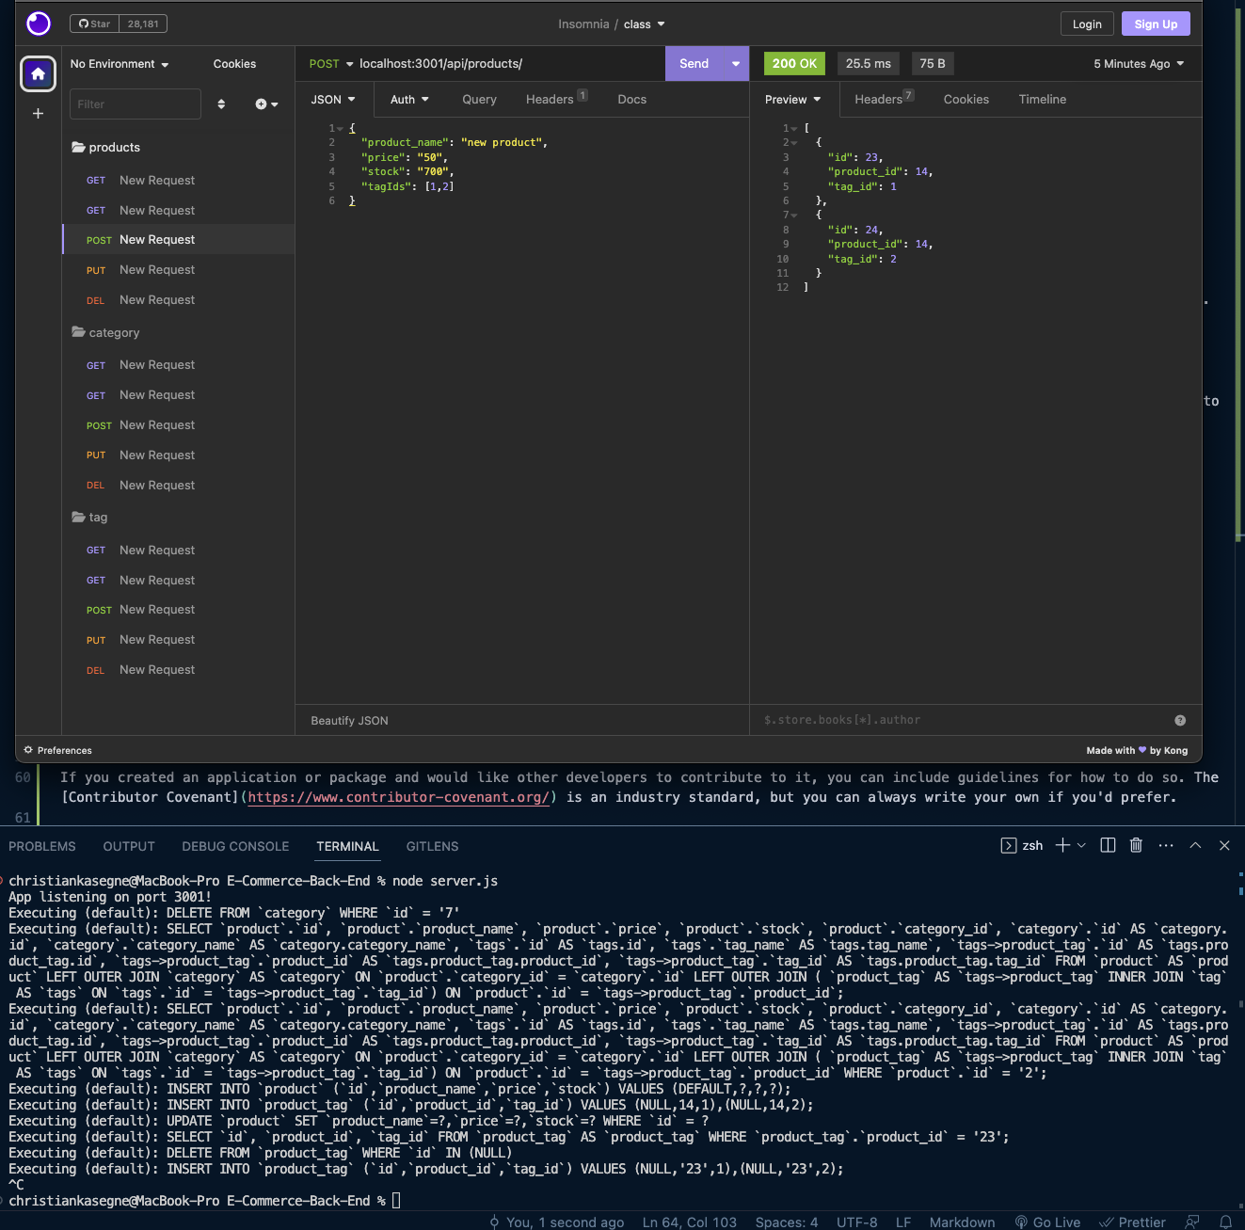Maximize the terminal panel with chevron
The width and height of the screenshot is (1245, 1230).
tap(1195, 845)
